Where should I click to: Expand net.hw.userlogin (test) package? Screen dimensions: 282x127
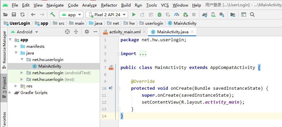tap(22, 79)
